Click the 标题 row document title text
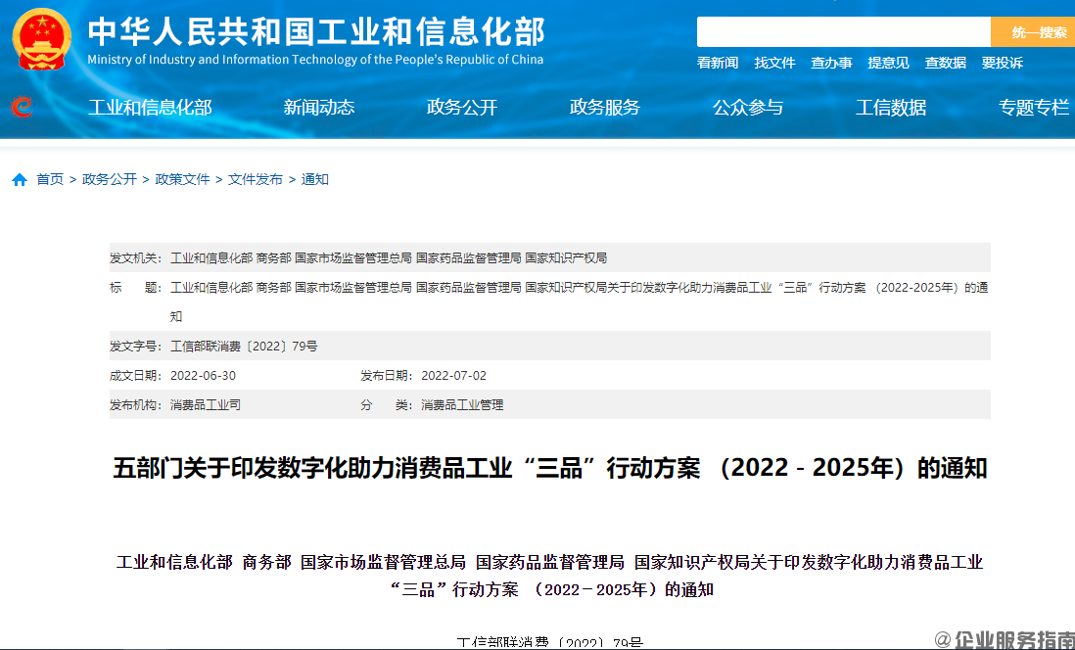This screenshot has height=650, width=1075. [x=580, y=302]
